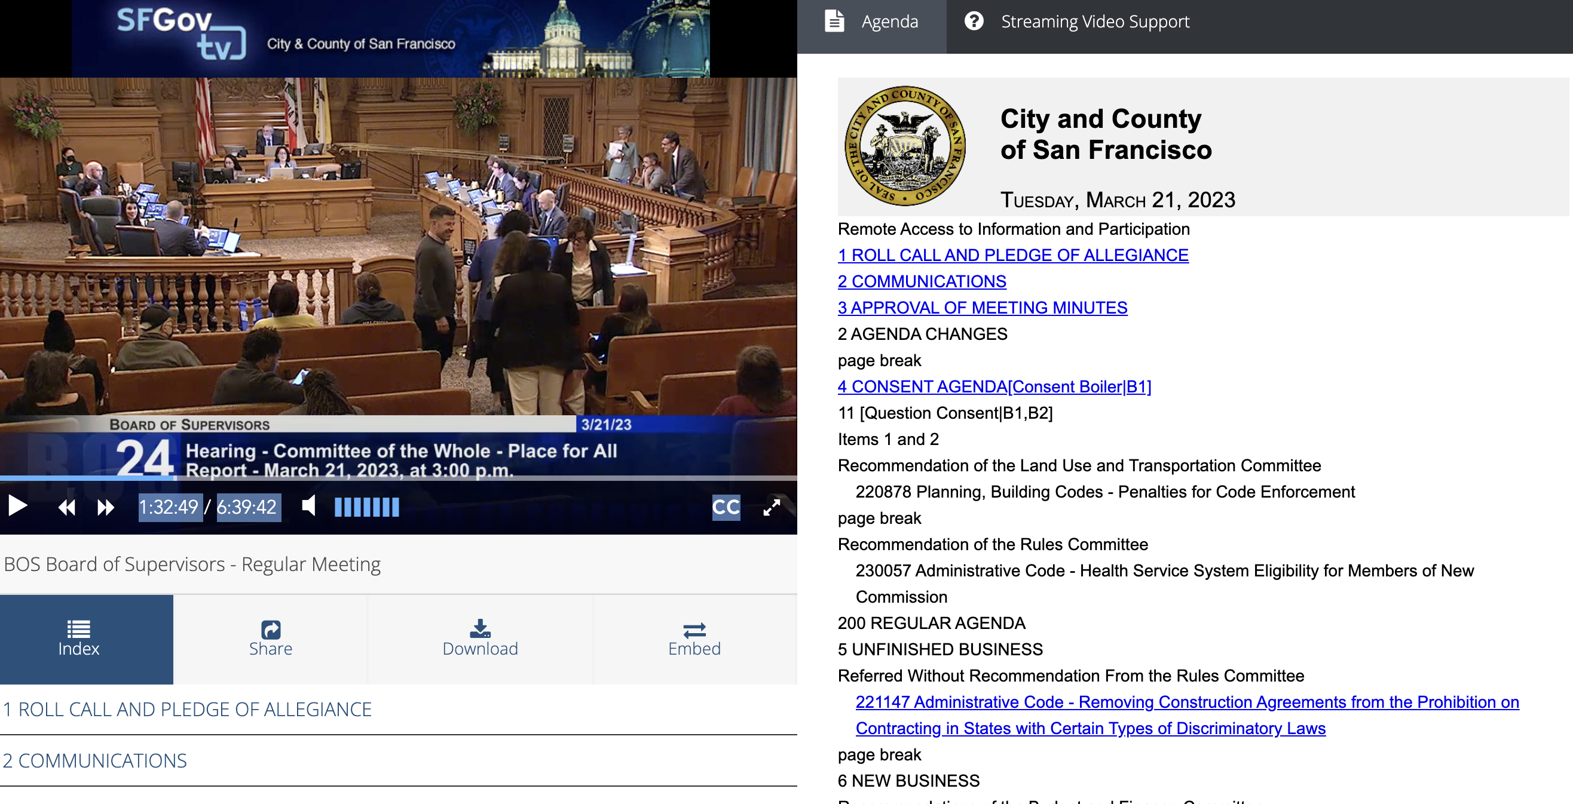Click Remote Access to Information and Participation
Image resolution: width=1573 pixels, height=804 pixels.
tap(1014, 229)
